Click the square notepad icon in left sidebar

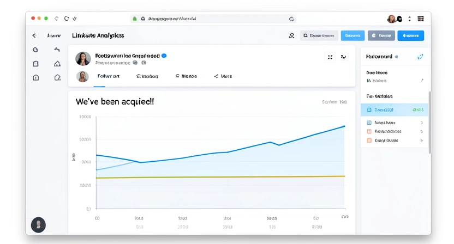tap(35, 64)
